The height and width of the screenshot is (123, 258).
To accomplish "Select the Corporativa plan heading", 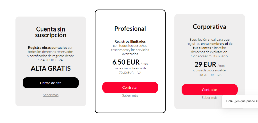I will (210, 27).
